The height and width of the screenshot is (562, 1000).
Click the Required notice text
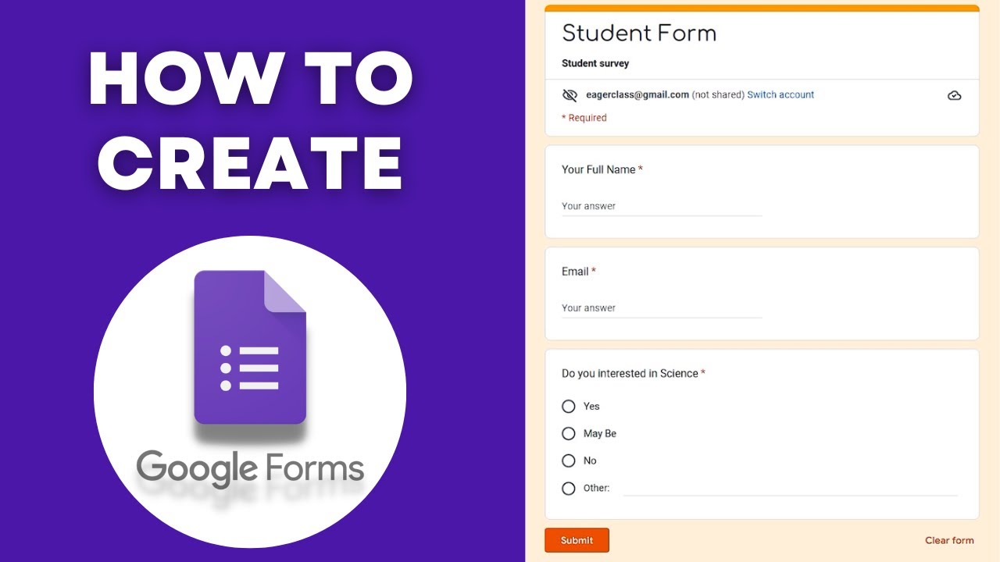(584, 118)
